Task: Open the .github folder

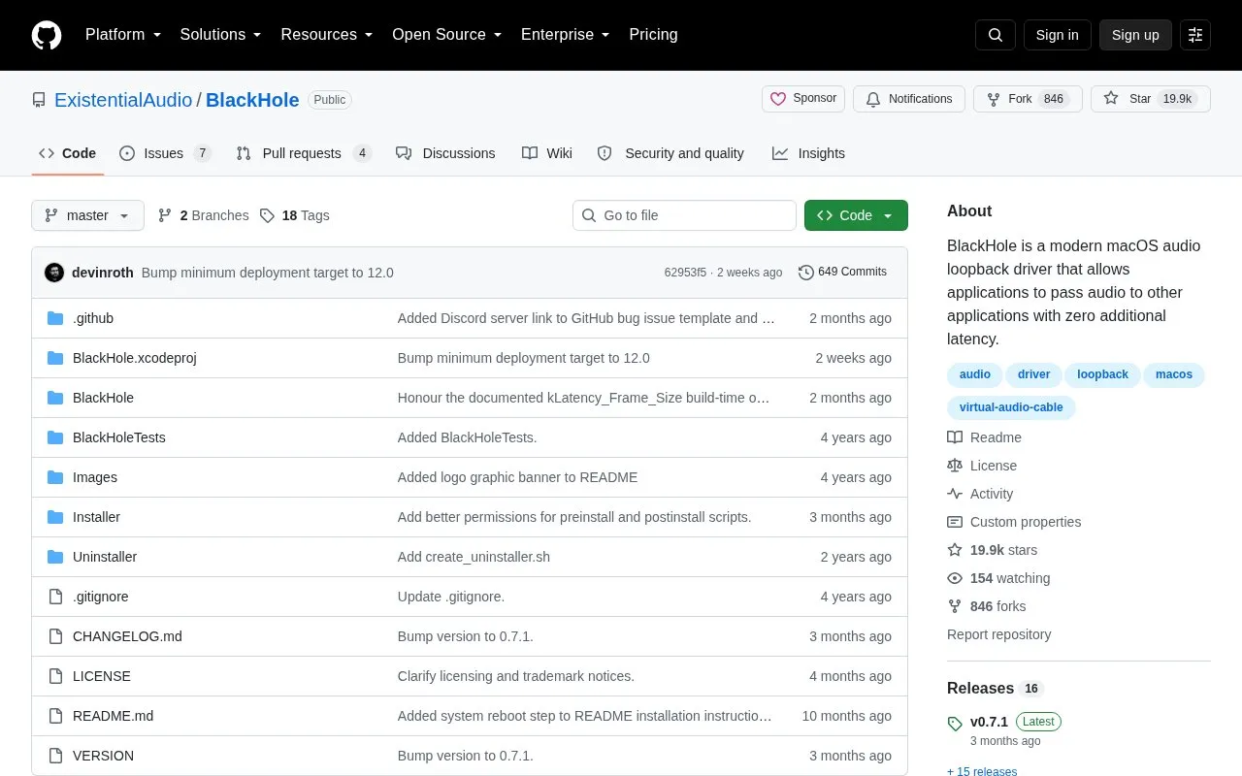Action: click(93, 318)
